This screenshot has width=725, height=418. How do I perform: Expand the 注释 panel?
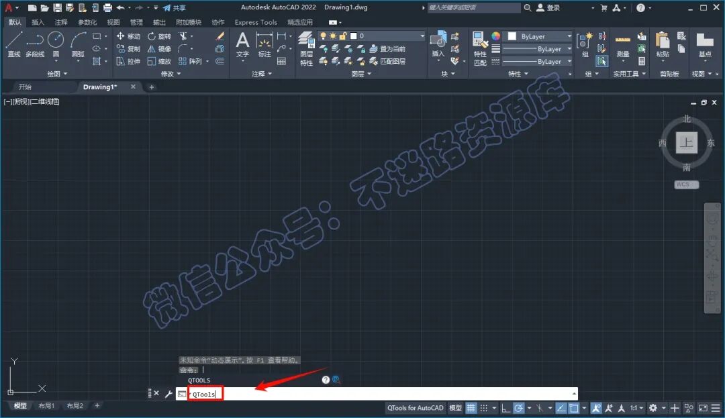point(262,73)
